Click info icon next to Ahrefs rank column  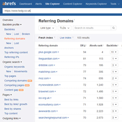pyautogui.click(x=103, y=45)
